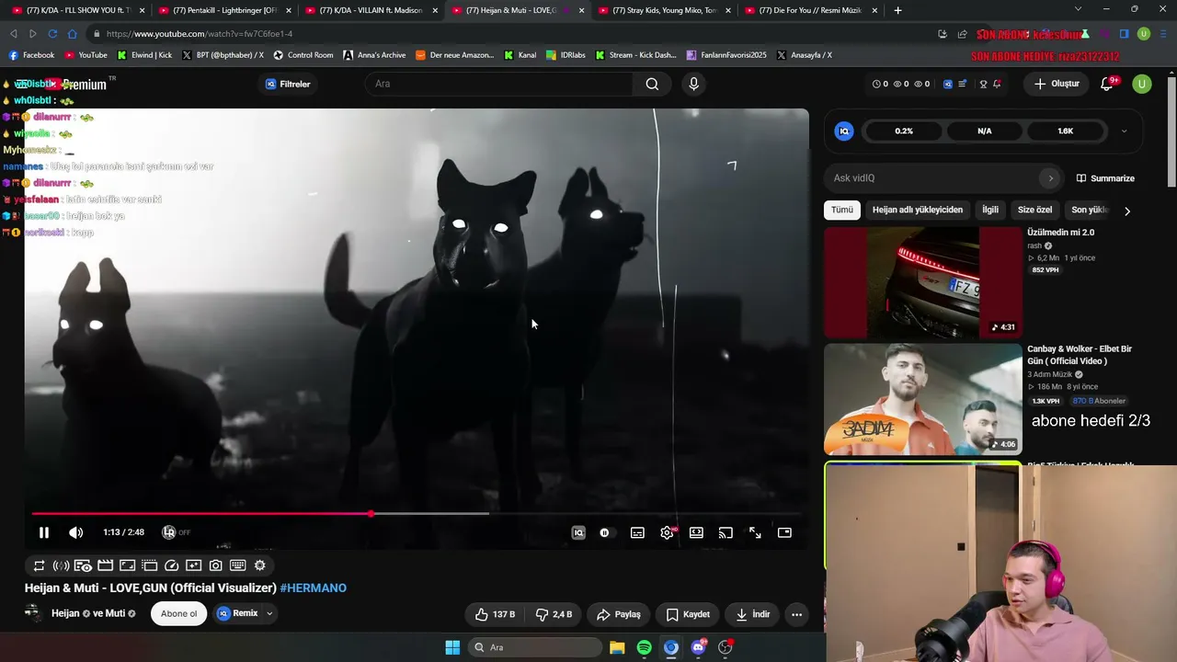
Task: Click the Kaydet save button
Action: coord(688,614)
